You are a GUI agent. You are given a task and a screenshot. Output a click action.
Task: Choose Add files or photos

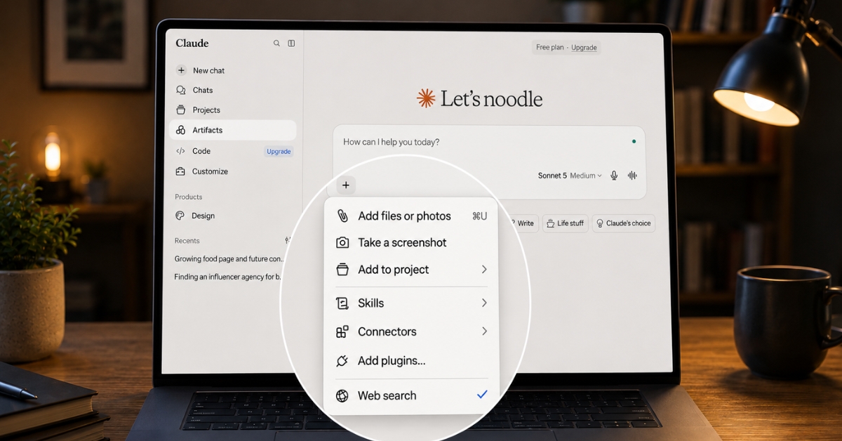pyautogui.click(x=411, y=216)
